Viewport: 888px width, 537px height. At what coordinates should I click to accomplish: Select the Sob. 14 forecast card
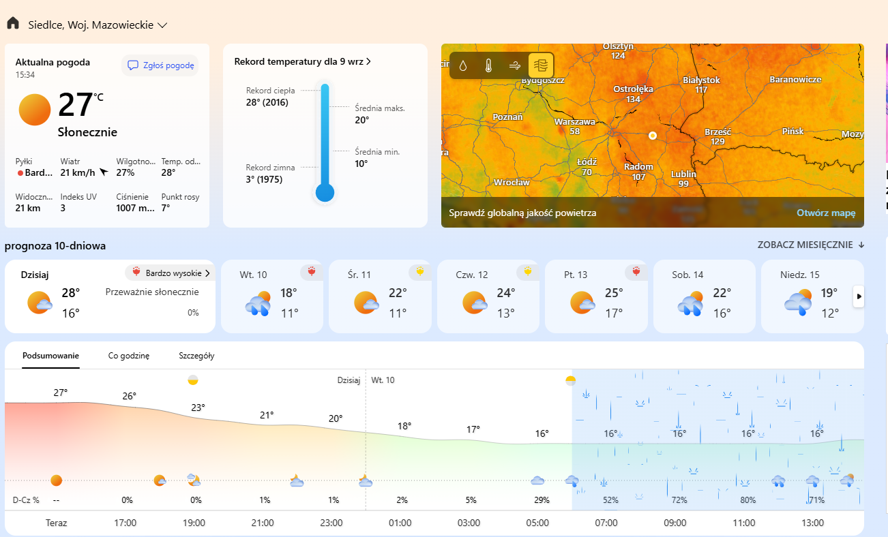point(704,296)
